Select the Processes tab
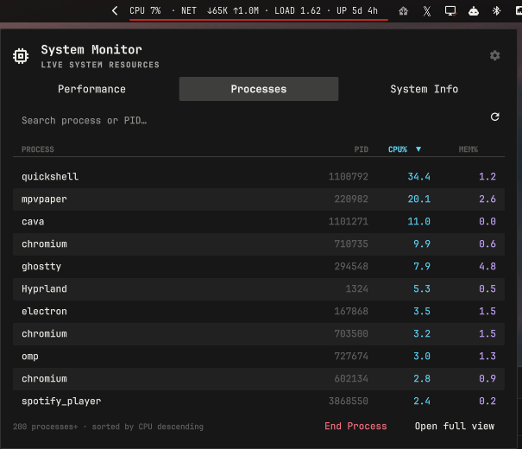The width and height of the screenshot is (522, 449). [259, 89]
